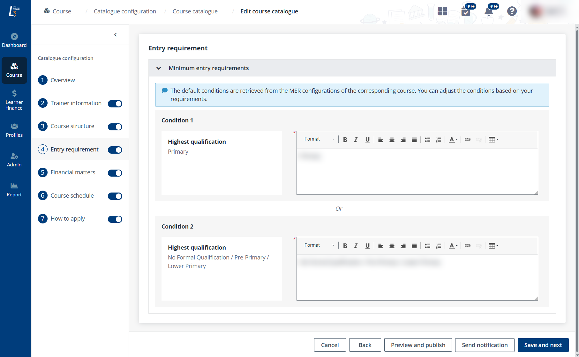Click Italic icon in Condition 2 editor
This screenshot has height=357, width=579.
pyautogui.click(x=356, y=246)
